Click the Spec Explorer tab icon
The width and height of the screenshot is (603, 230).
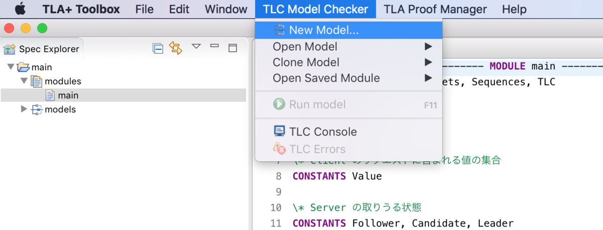(x=9, y=49)
